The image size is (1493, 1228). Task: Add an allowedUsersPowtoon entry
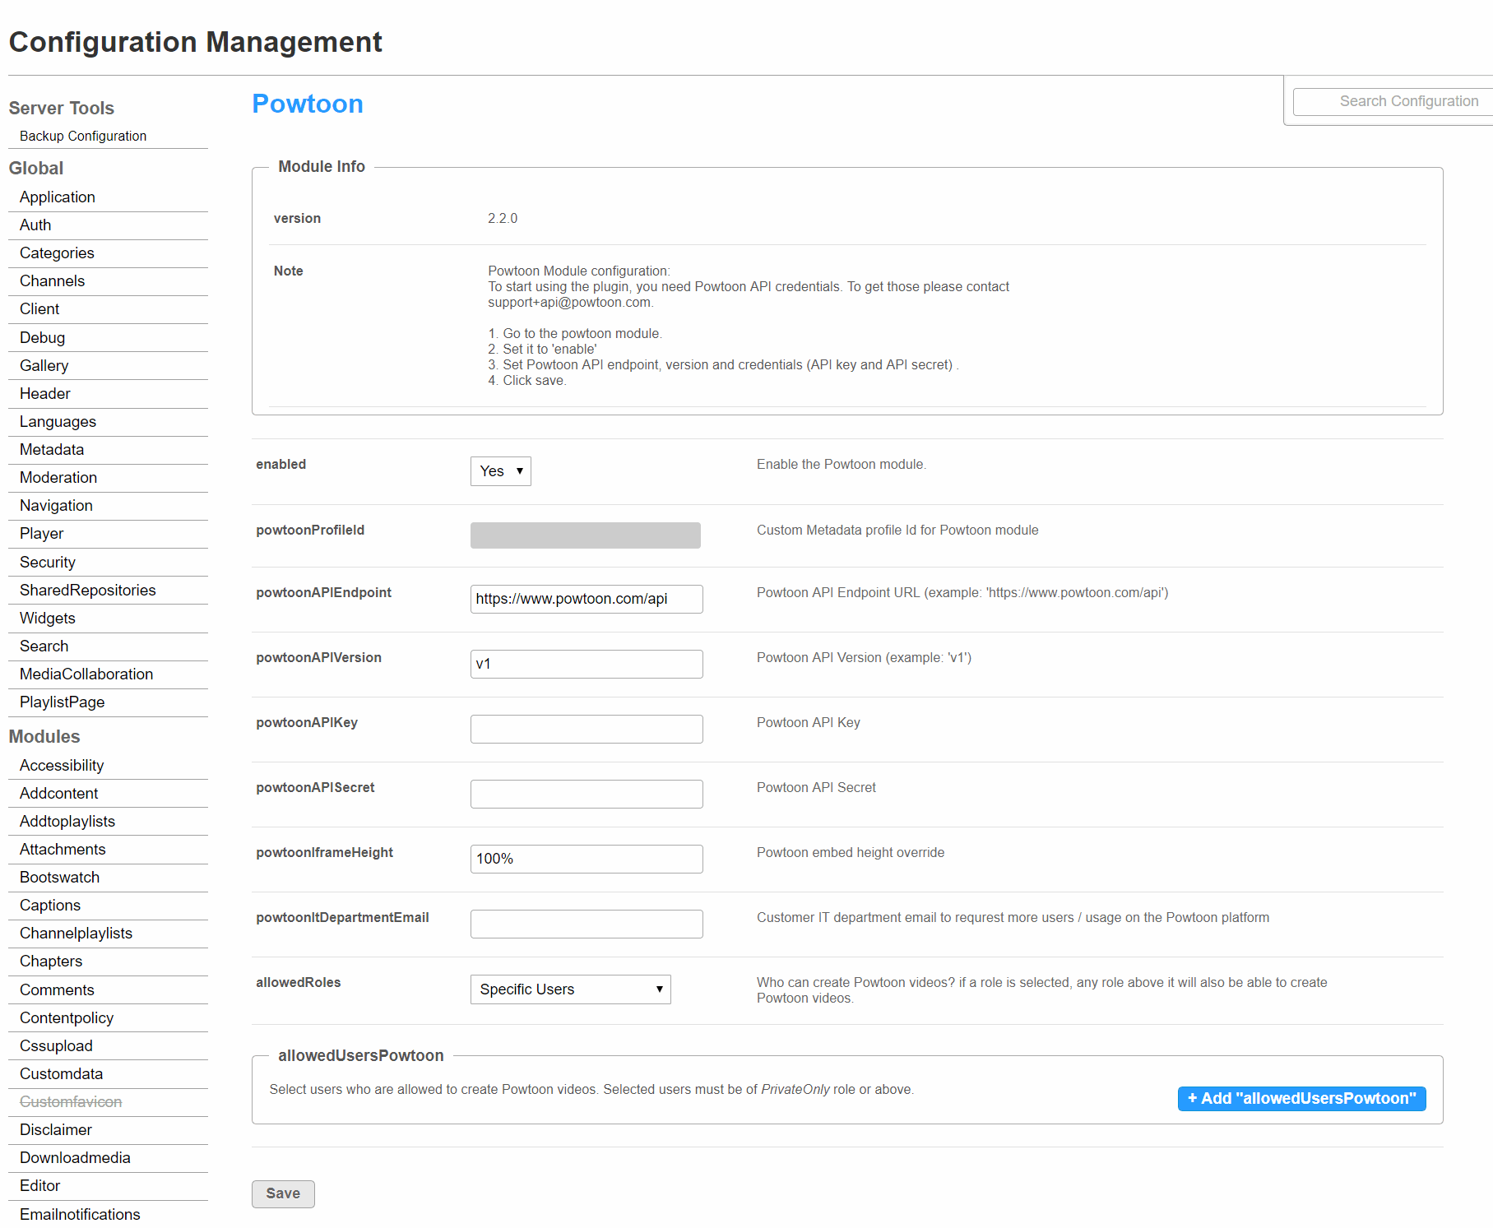pyautogui.click(x=1301, y=1099)
